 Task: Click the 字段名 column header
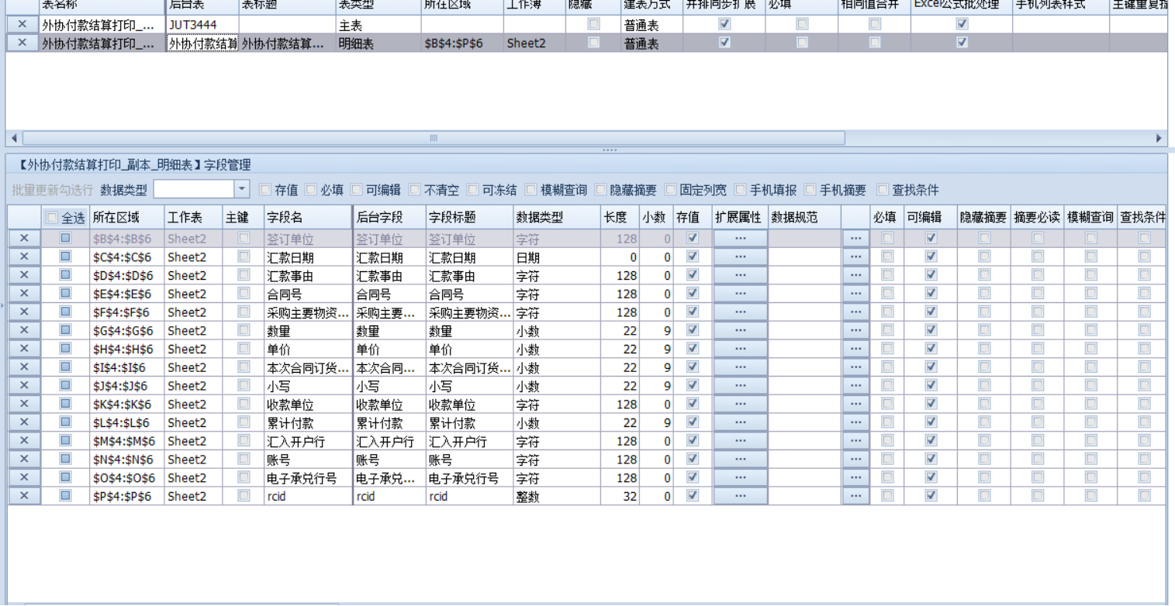point(307,218)
